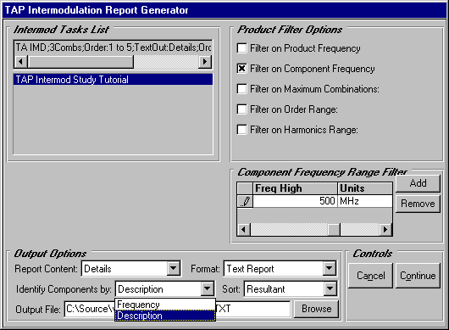Viewport: 449px width, 330px height.
Task: Click Browse for the output file
Action: 317,309
